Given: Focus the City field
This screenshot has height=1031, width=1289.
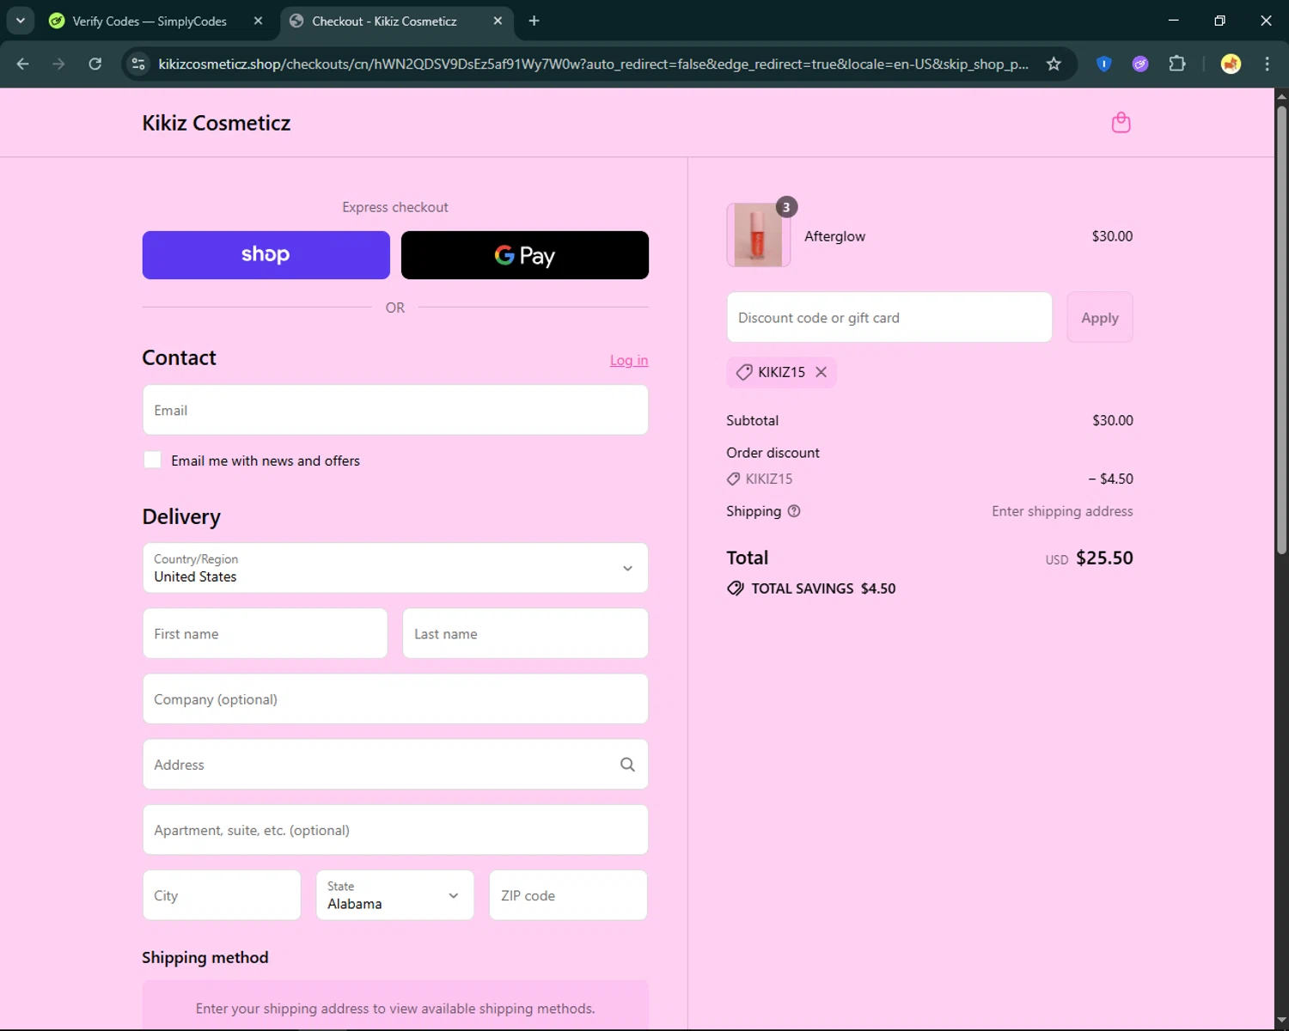Looking at the screenshot, I should point(222,895).
